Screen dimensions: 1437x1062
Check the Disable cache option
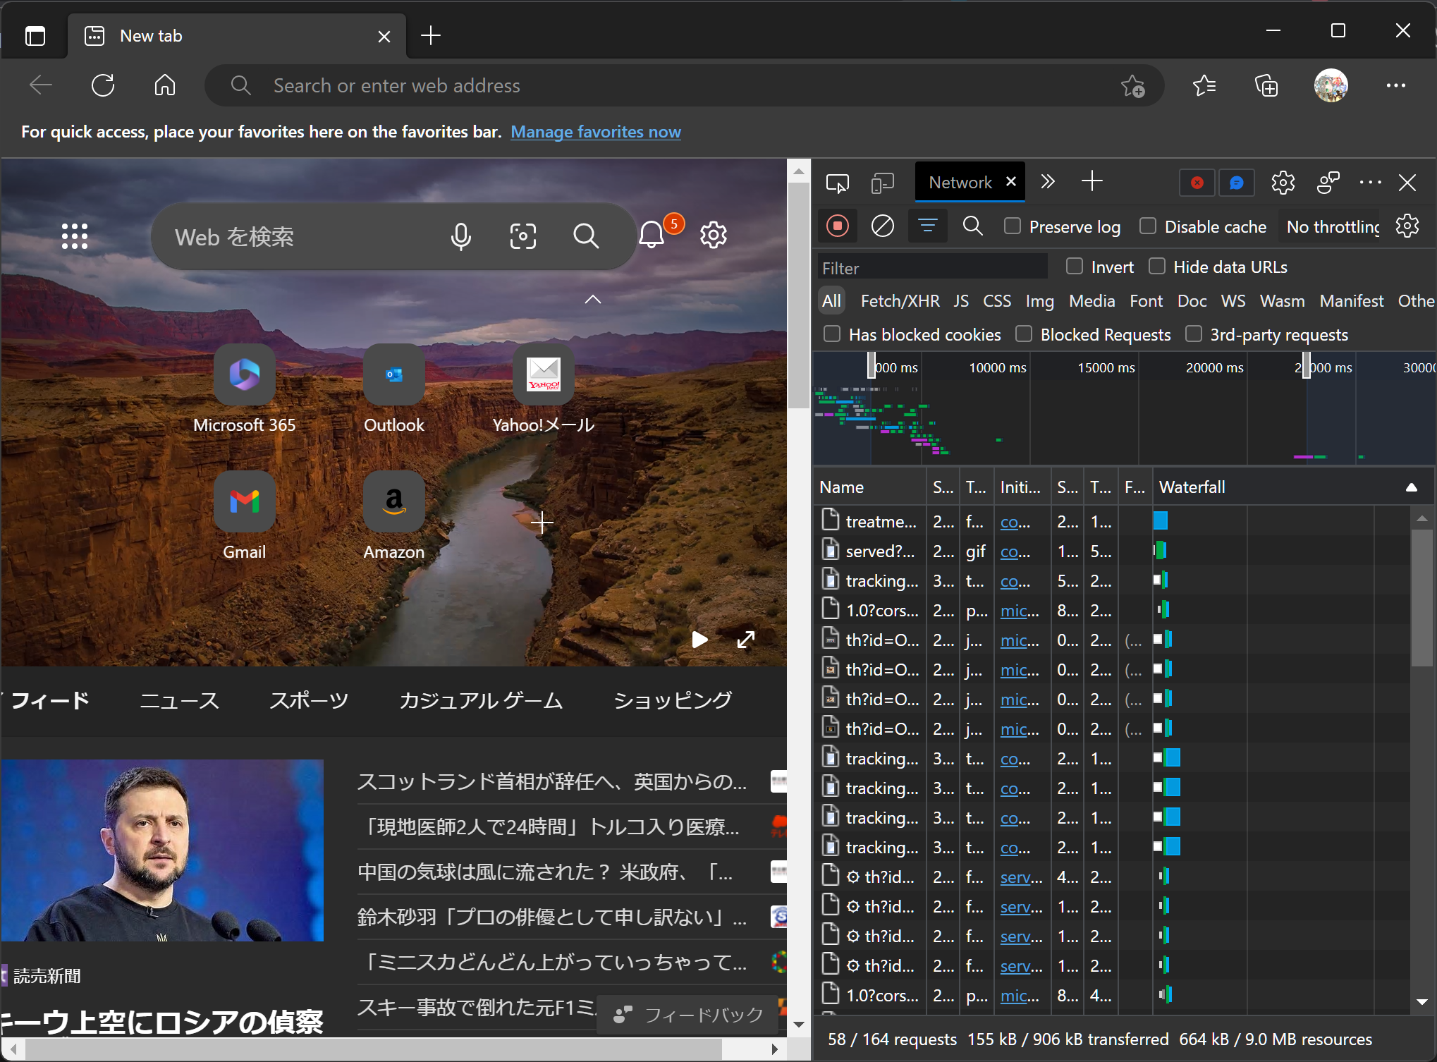pos(1148,226)
